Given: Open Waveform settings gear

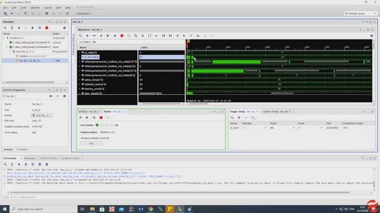Looking at the screenshot, I should tap(372, 35).
